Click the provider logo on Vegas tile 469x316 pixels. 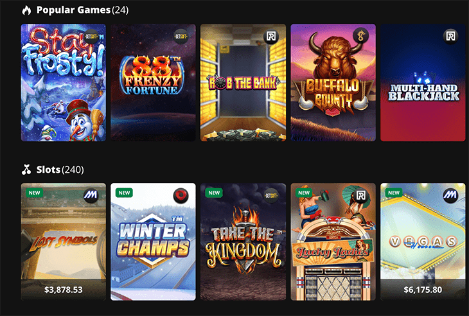[x=450, y=196]
